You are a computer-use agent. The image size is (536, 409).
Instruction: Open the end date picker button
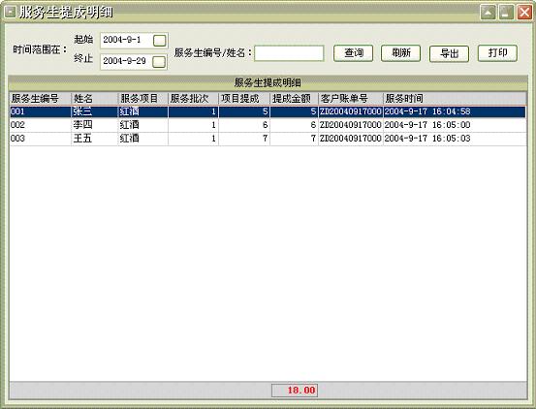pos(159,62)
